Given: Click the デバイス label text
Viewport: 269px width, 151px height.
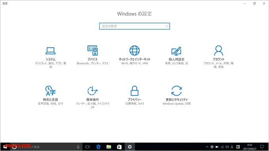Looking at the screenshot, I should 93,59.
